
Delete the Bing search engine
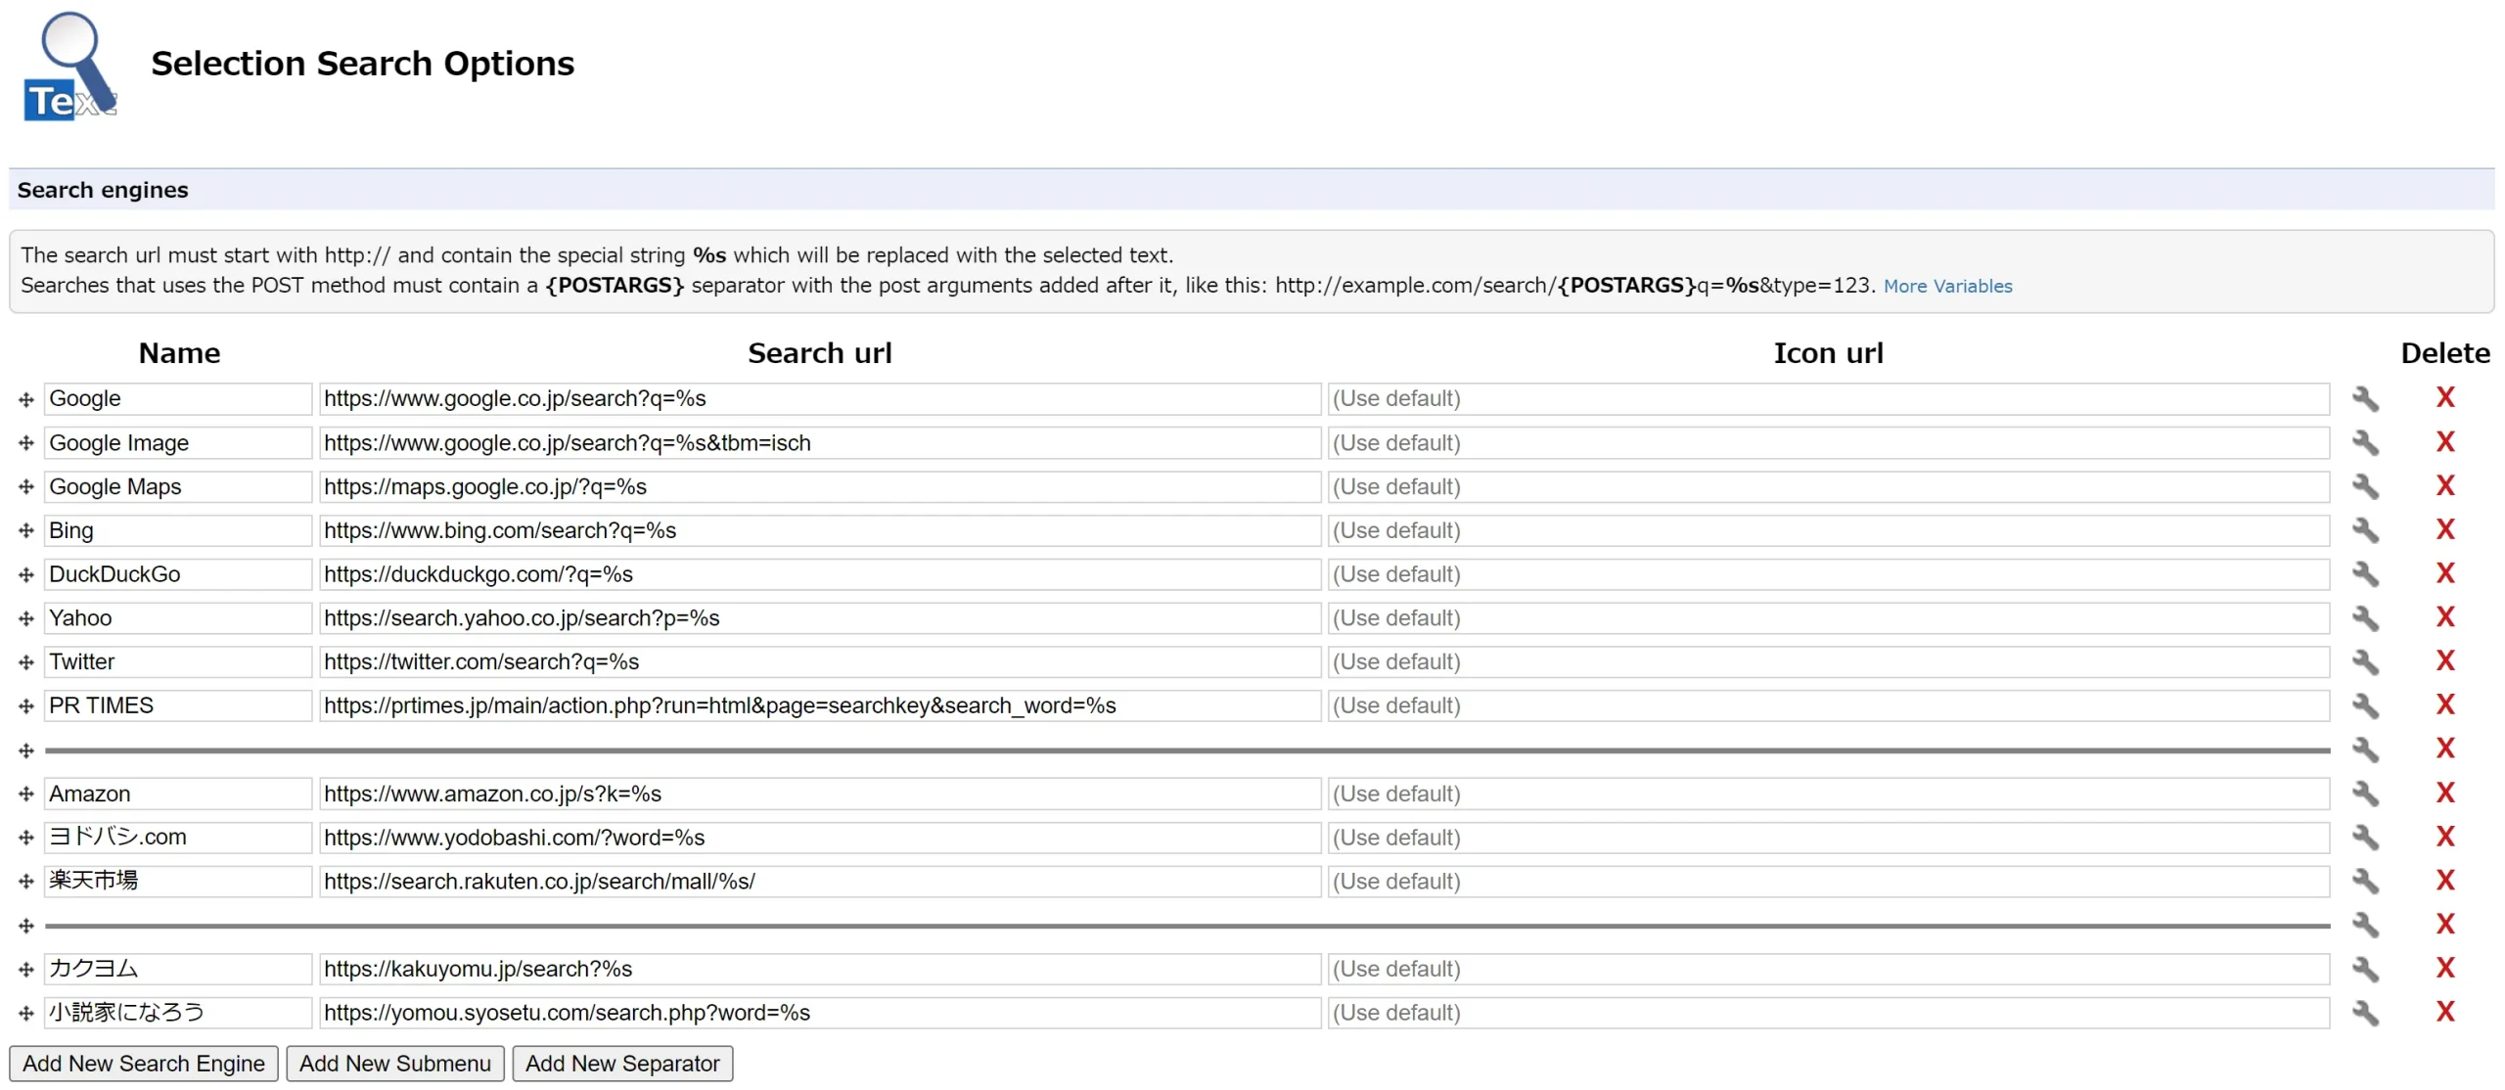point(2445,529)
